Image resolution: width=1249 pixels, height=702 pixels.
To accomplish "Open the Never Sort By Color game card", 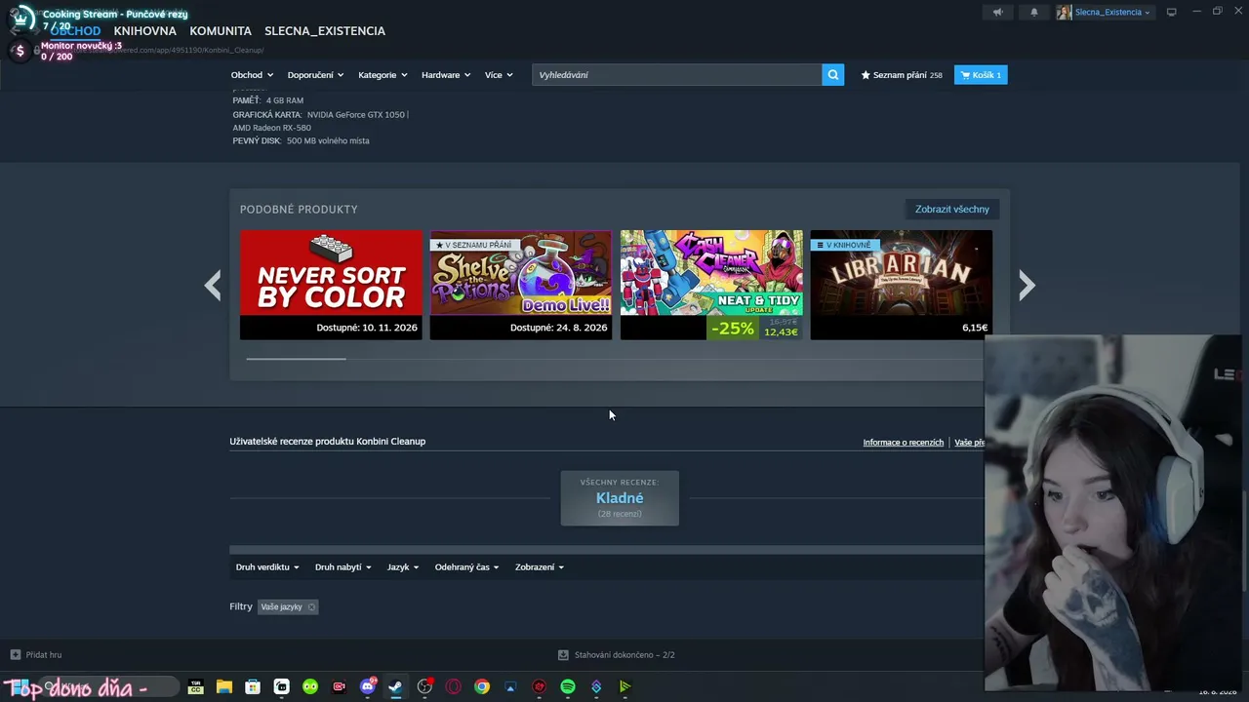I will tap(332, 285).
